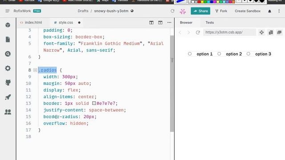Click the Share button

pos(200,11)
